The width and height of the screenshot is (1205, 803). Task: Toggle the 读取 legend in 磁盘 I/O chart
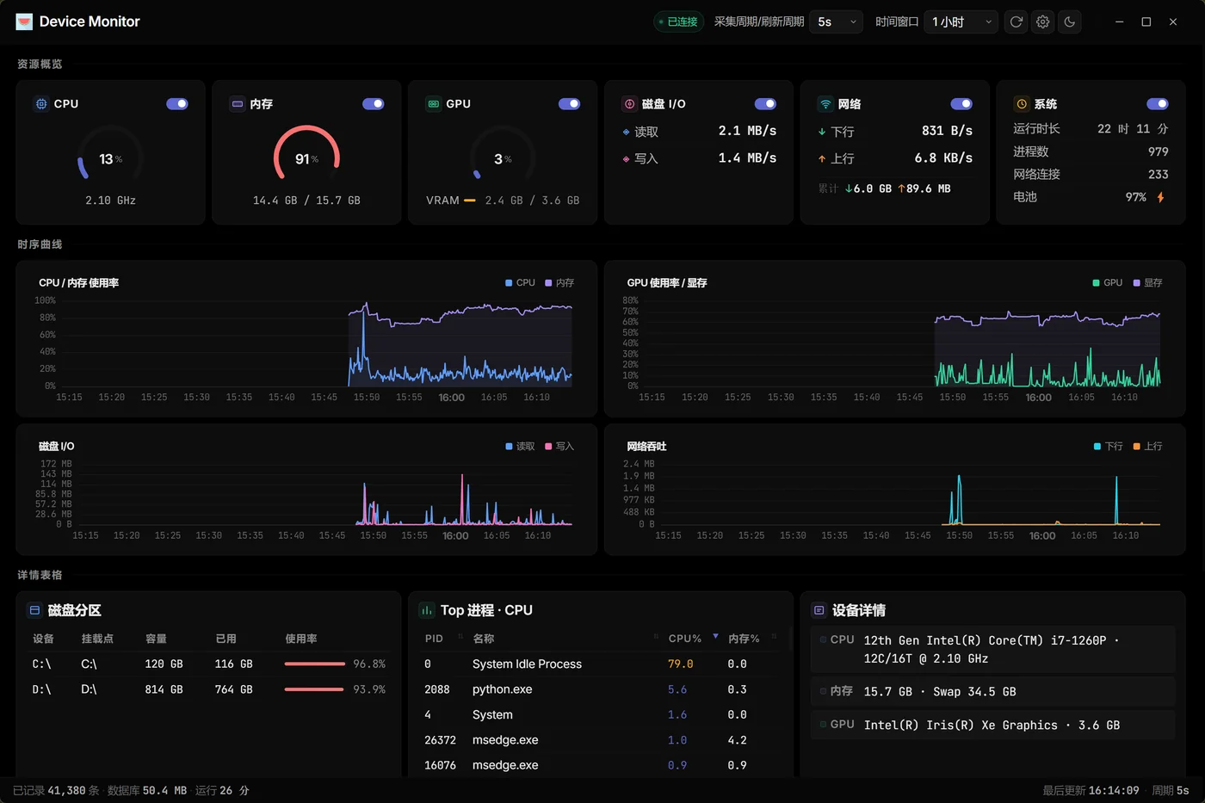tap(521, 447)
